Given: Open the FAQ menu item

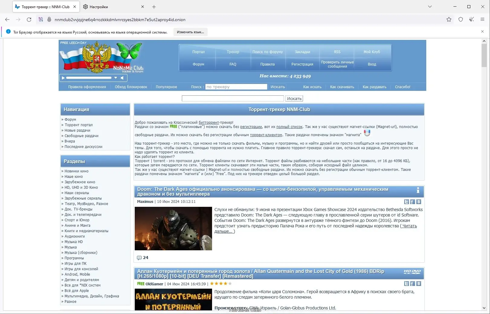Looking at the screenshot, I should tap(233, 64).
